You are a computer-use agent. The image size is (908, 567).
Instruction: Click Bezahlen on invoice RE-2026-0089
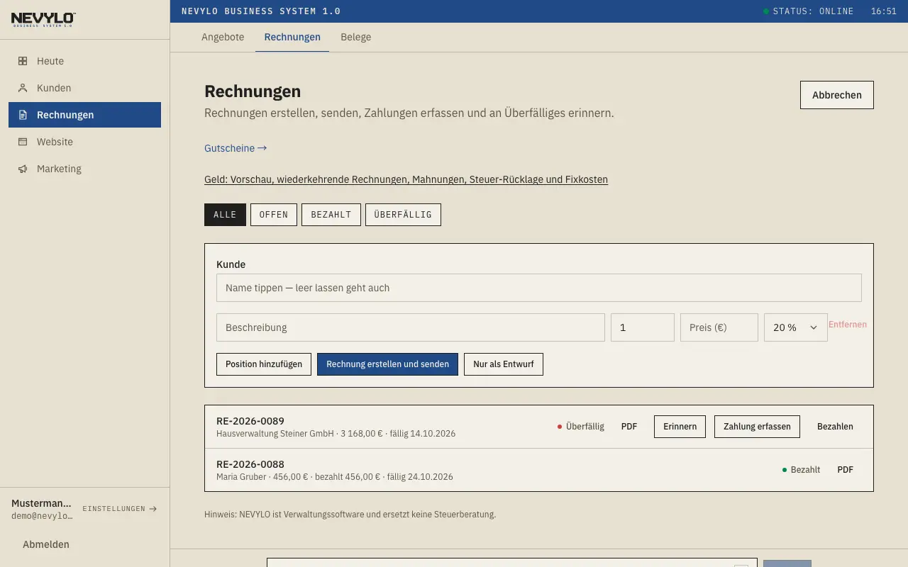[x=835, y=427]
